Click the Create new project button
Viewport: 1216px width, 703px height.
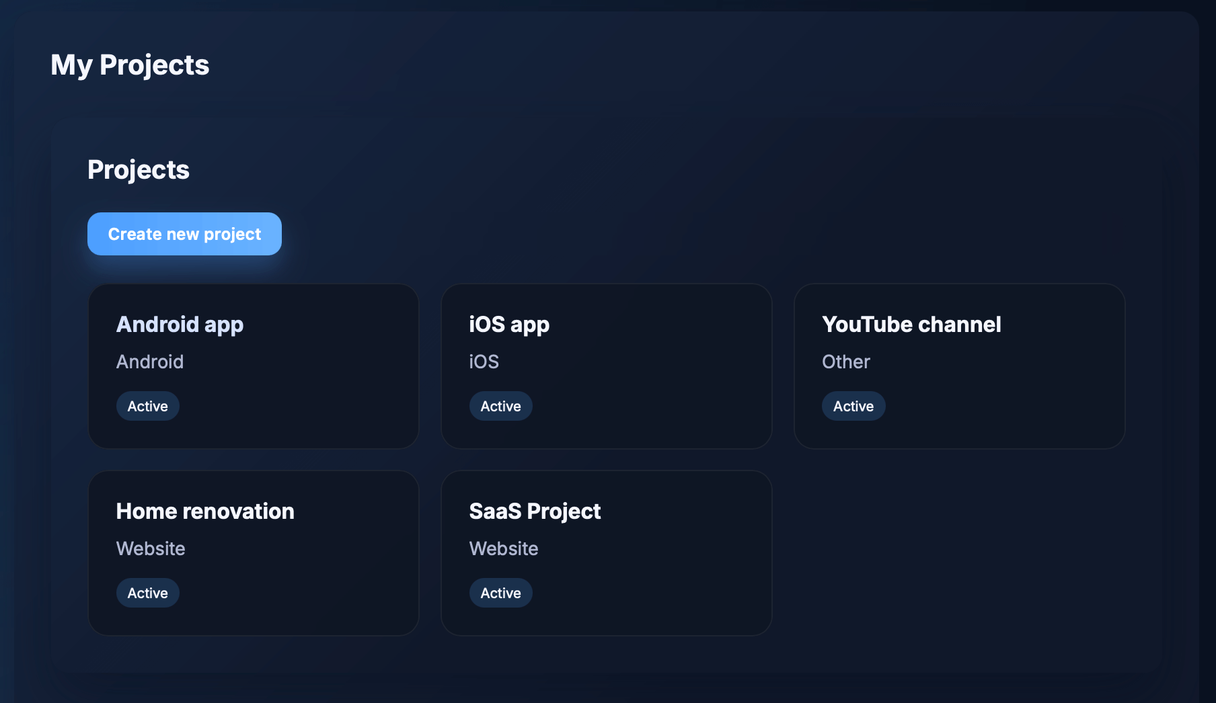click(184, 233)
